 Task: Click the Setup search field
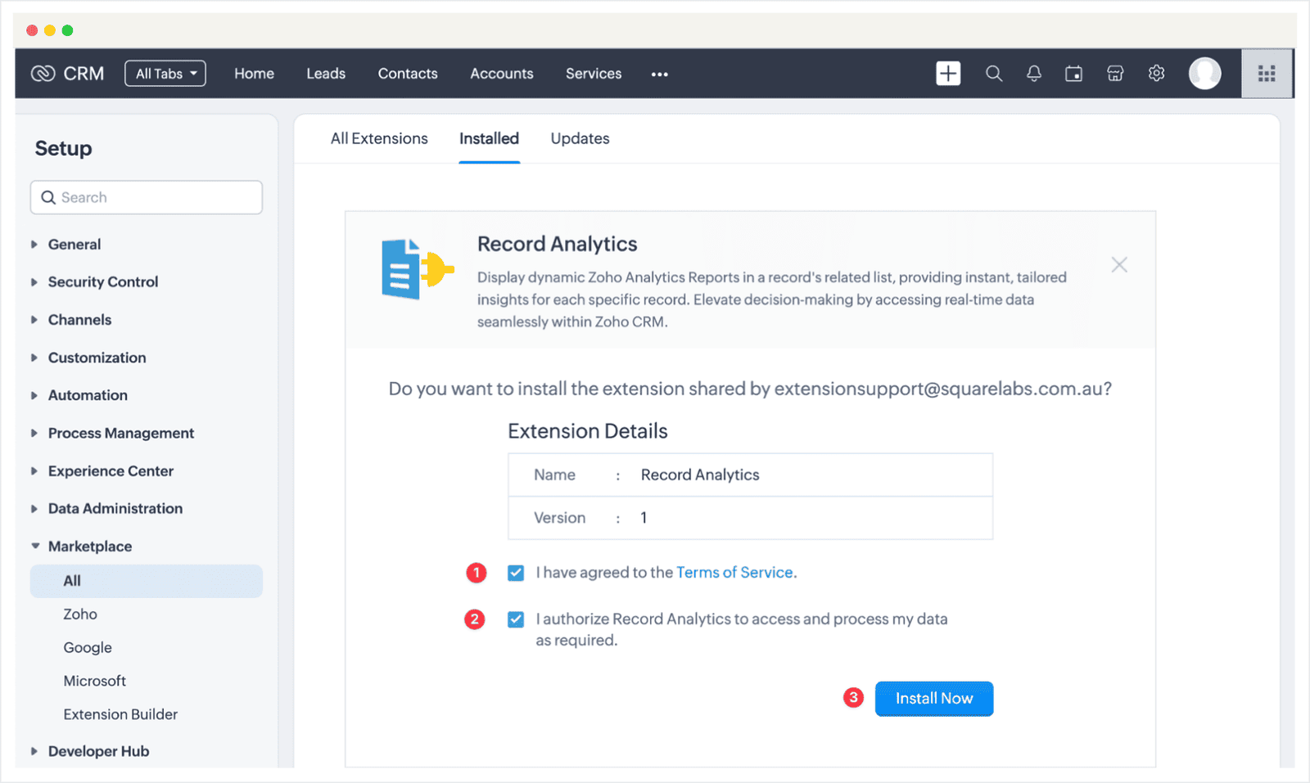click(x=147, y=198)
